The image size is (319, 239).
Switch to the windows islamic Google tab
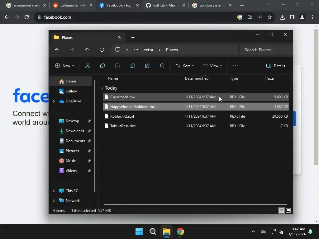(212, 5)
